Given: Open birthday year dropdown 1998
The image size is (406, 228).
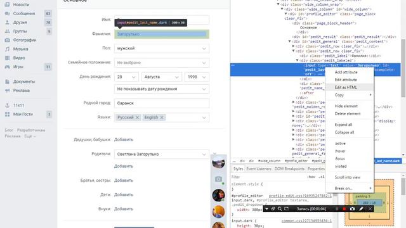Looking at the screenshot, I should [x=197, y=77].
